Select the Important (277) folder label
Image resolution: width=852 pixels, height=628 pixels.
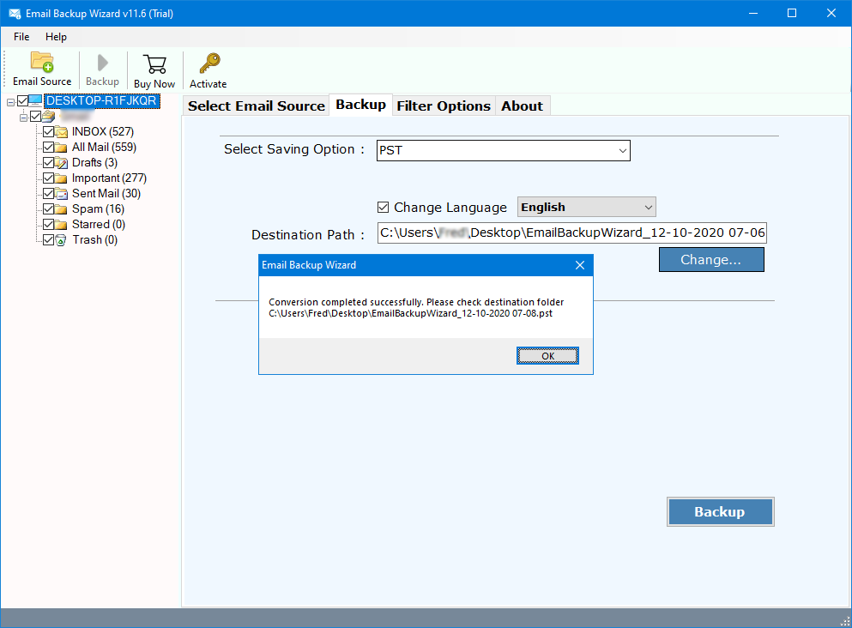[x=109, y=178]
